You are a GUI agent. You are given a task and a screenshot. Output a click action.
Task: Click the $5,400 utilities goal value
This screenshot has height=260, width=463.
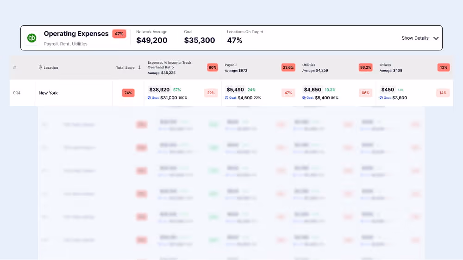pyautogui.click(x=322, y=98)
